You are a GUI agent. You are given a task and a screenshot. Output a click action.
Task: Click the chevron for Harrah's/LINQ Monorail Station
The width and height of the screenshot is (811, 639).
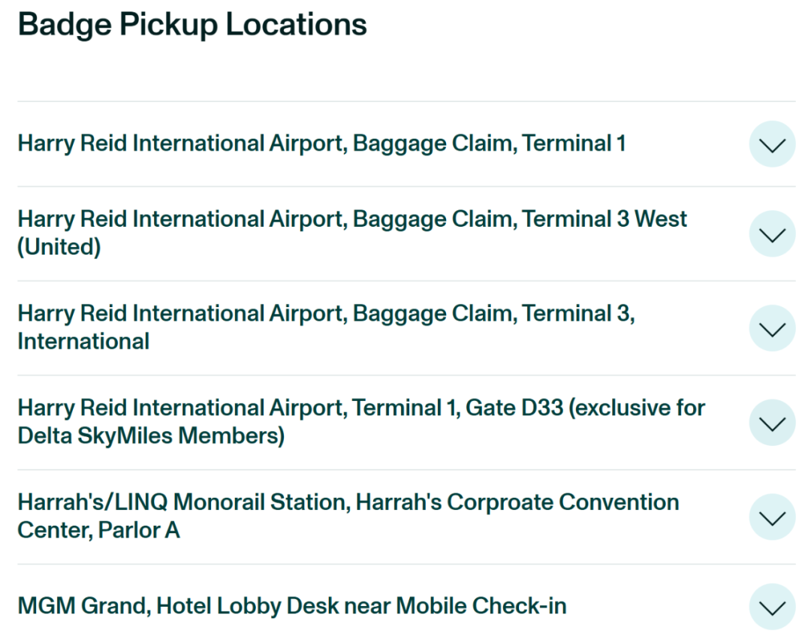click(772, 517)
